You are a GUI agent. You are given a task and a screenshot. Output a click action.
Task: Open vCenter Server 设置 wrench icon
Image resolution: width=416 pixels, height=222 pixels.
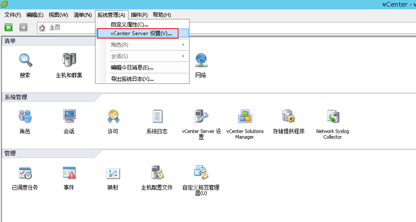point(201,116)
